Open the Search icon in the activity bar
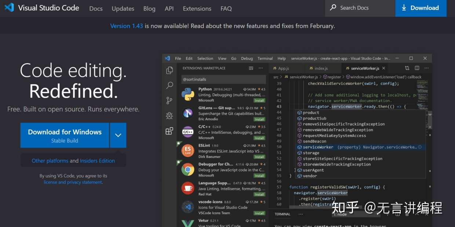Viewport: 455px width, 227px height. point(170,85)
